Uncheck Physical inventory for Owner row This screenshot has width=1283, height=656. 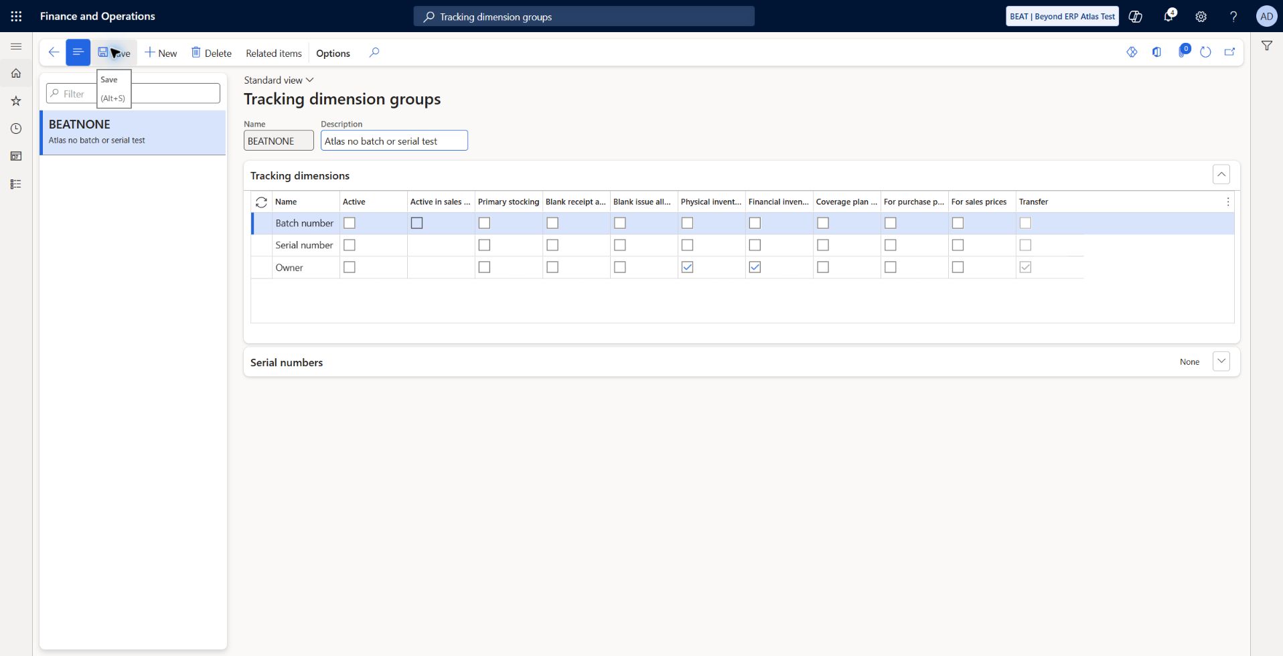pyautogui.click(x=687, y=267)
